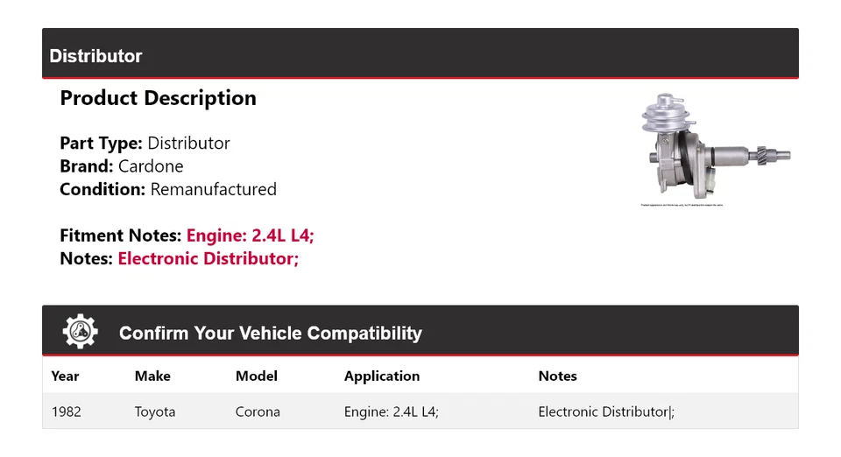The image size is (841, 457).
Task: Click the Confirm Your Vehicle Compatibility heading
Action: pyautogui.click(x=270, y=334)
